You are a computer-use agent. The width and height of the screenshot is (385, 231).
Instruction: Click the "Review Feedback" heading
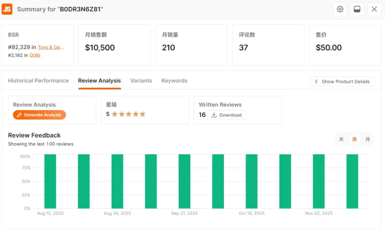[34, 135]
